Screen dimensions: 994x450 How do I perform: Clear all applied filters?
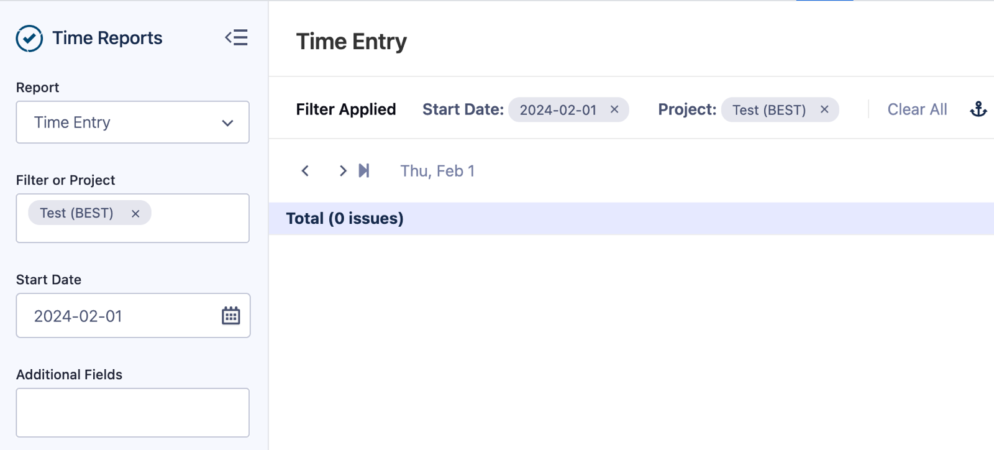[x=917, y=109]
